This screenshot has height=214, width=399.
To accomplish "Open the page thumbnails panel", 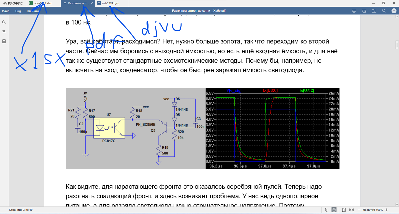I will click(4, 41).
